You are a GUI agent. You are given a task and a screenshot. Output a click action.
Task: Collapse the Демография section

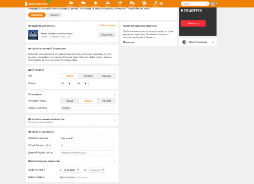114,70
